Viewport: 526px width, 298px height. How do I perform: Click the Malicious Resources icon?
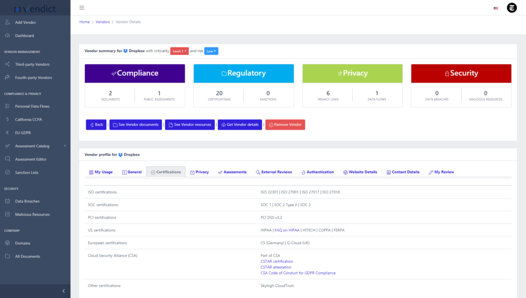click(7, 214)
